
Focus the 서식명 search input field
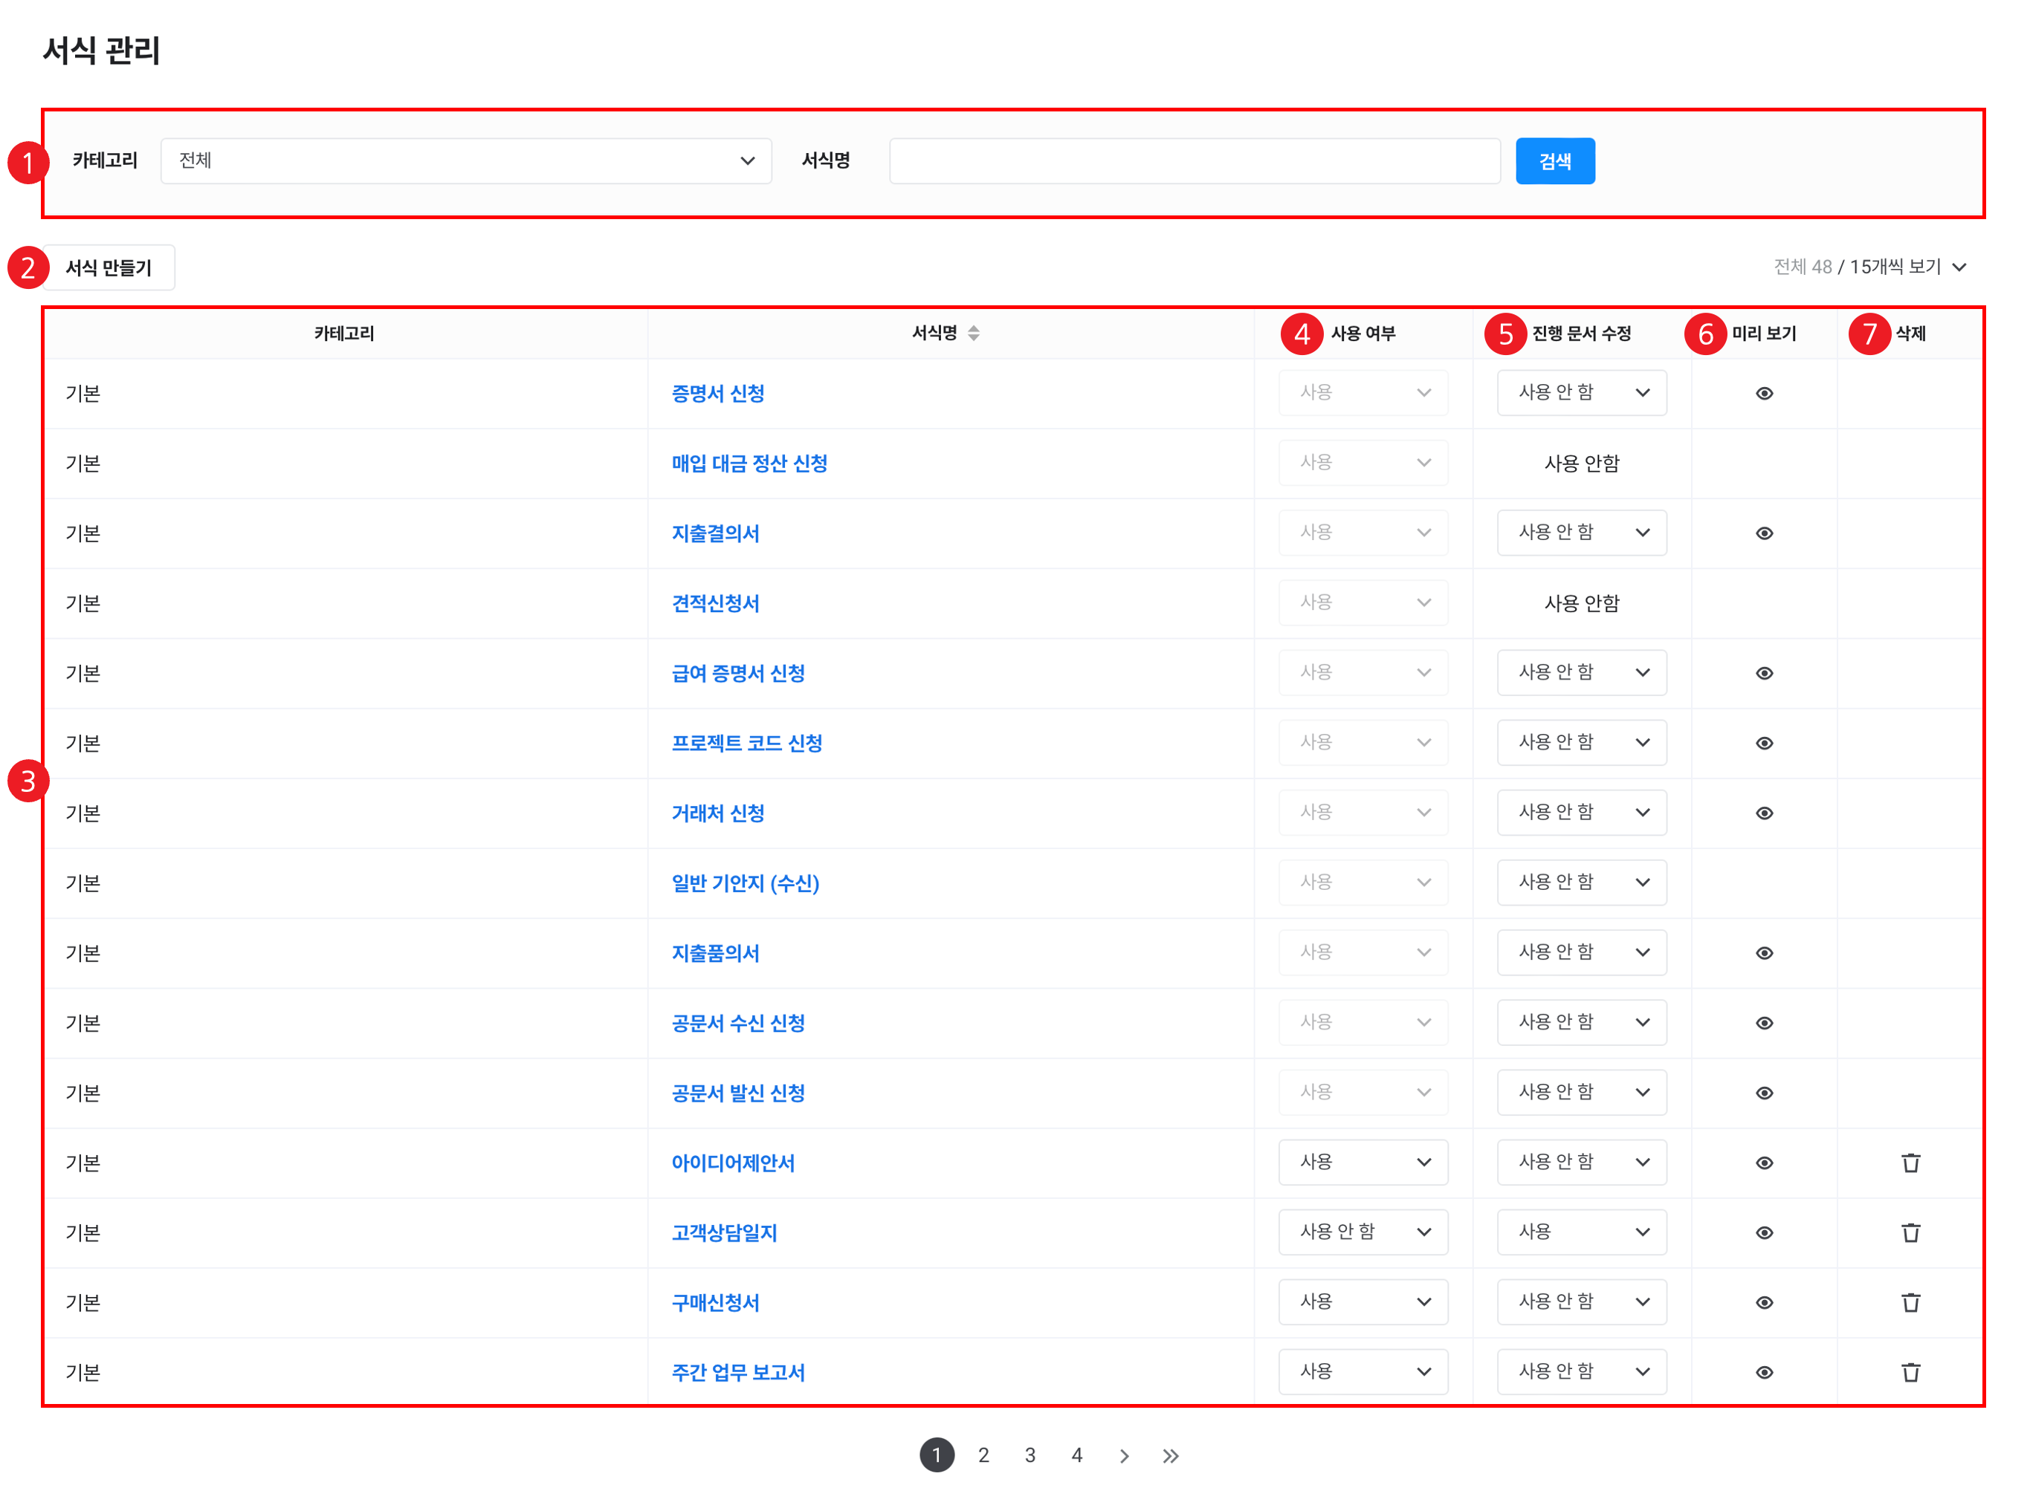1194,160
